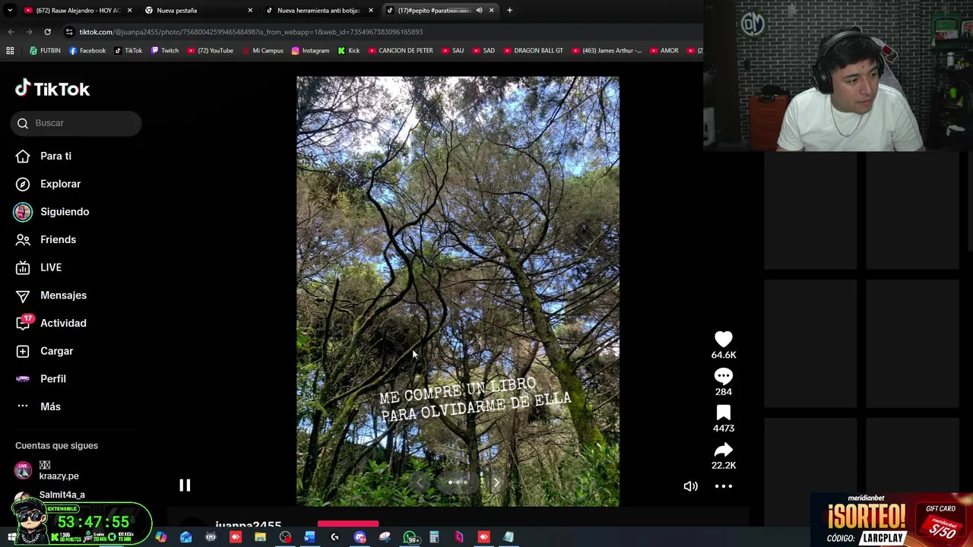The width and height of the screenshot is (973, 547).
Task: Open the Mi Campus bookmark
Action: coord(263,51)
